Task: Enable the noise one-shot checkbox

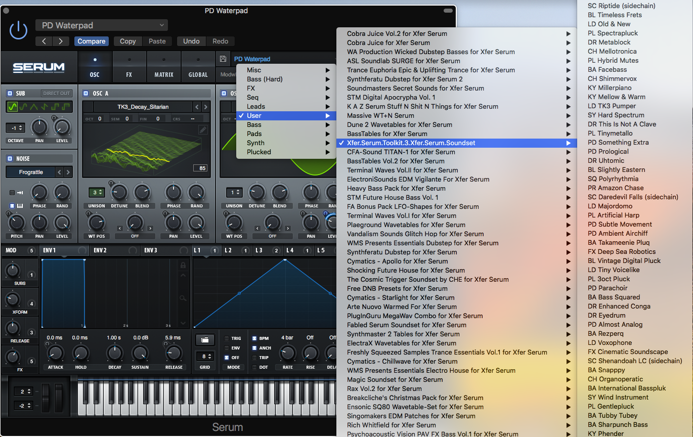Action: tap(12, 193)
